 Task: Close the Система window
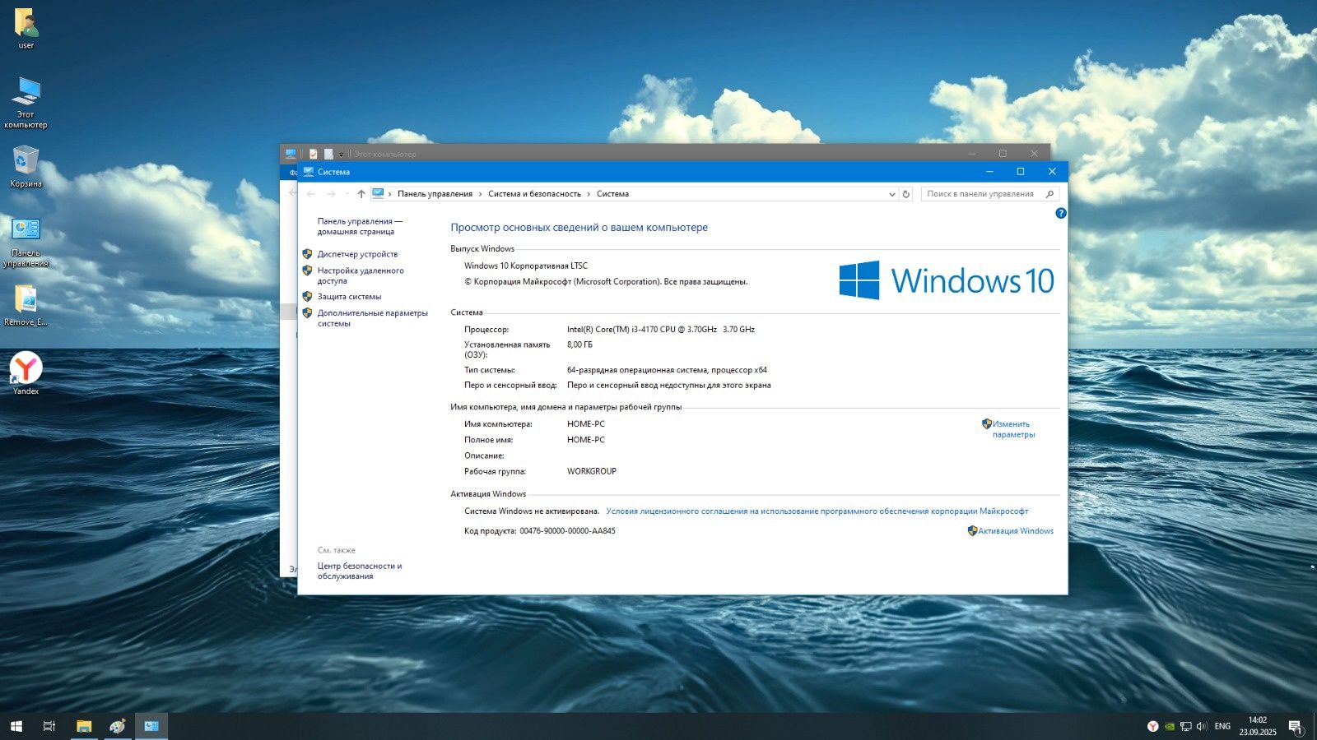tap(1052, 172)
